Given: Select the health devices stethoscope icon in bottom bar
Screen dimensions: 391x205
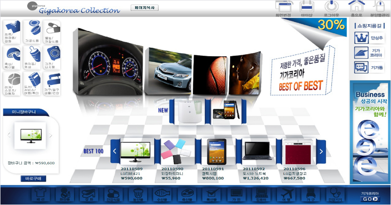Looking at the screenshot, I should coord(335,195).
